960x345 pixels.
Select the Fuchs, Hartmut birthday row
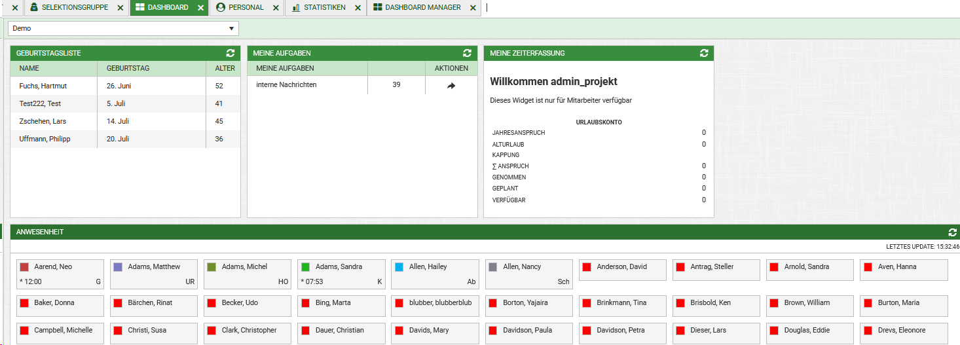[125, 86]
